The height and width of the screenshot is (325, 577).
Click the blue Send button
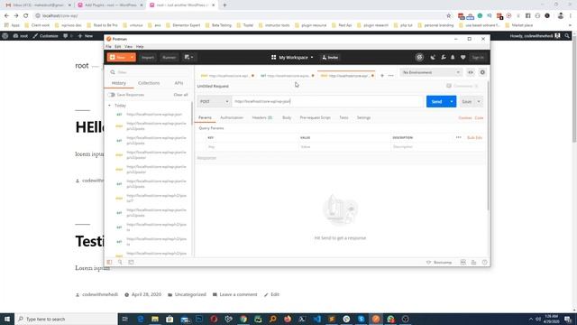(436, 102)
